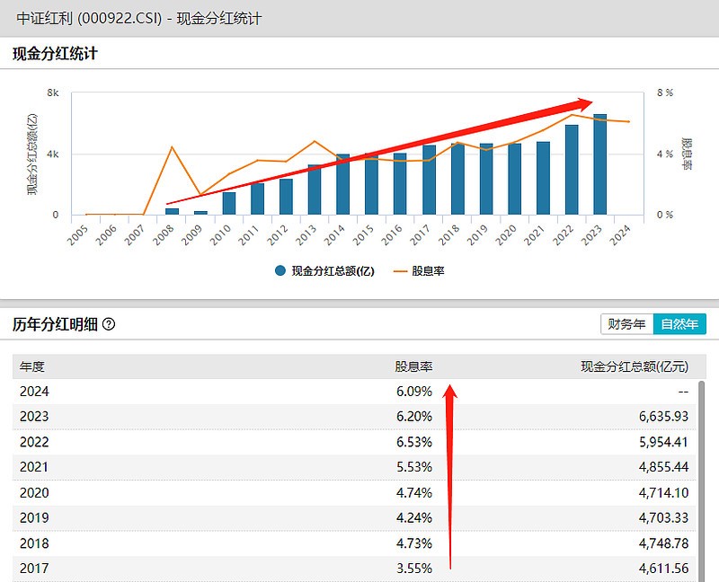Click the 6,635.93 dividend total cell
Image resolution: width=719 pixels, height=582 pixels.
click(663, 416)
